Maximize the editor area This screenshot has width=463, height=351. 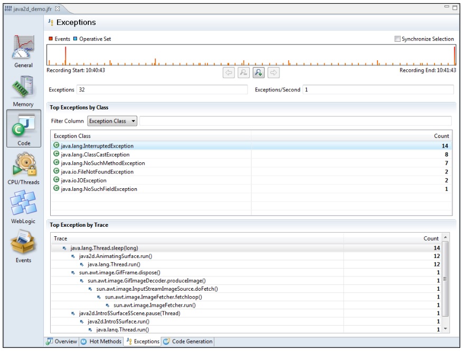[455, 7]
